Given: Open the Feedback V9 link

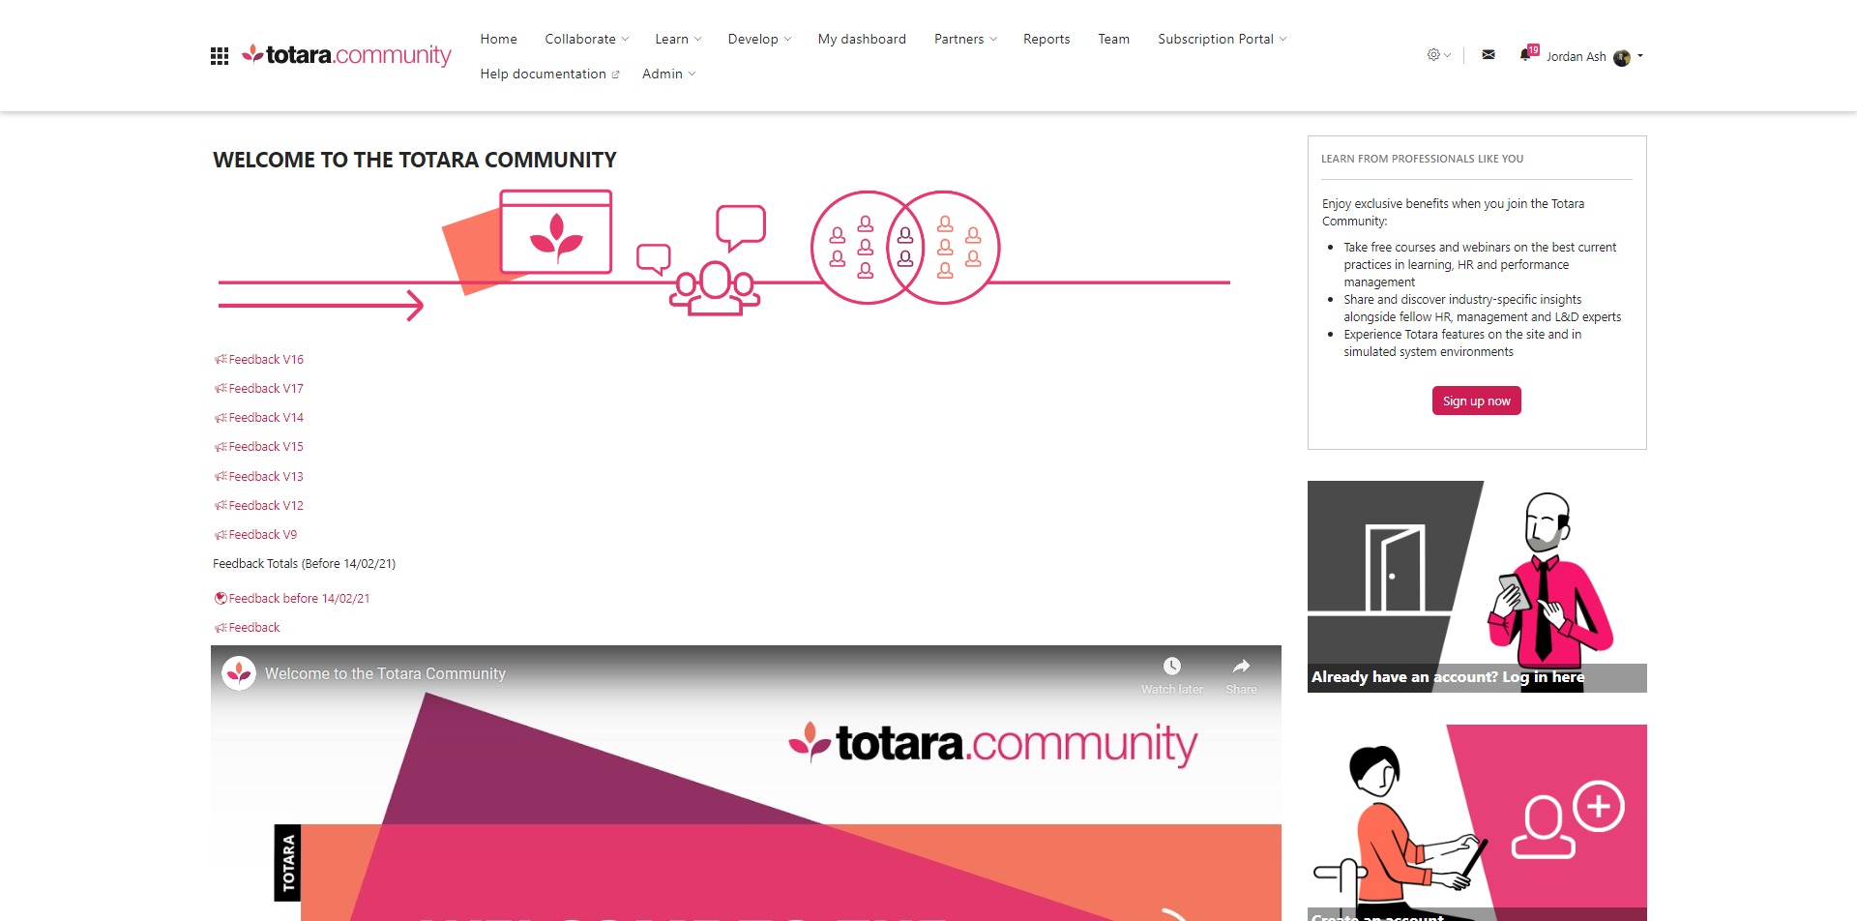Looking at the screenshot, I should pyautogui.click(x=263, y=534).
